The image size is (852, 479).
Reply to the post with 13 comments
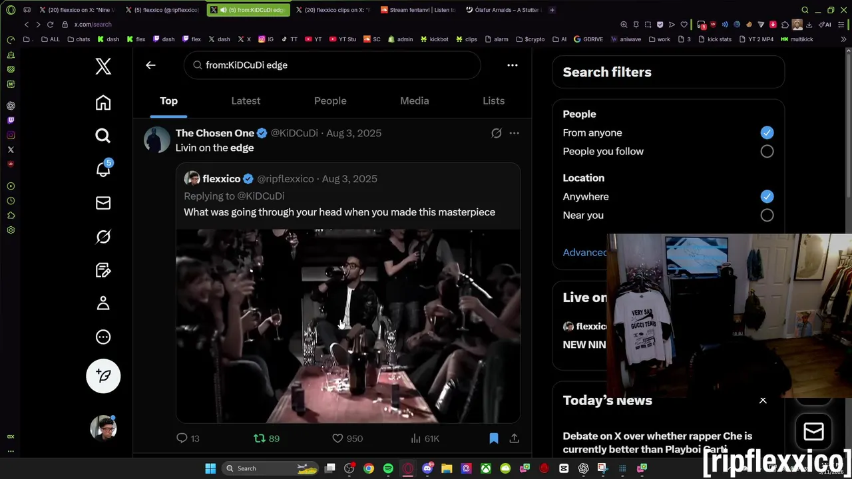click(188, 438)
